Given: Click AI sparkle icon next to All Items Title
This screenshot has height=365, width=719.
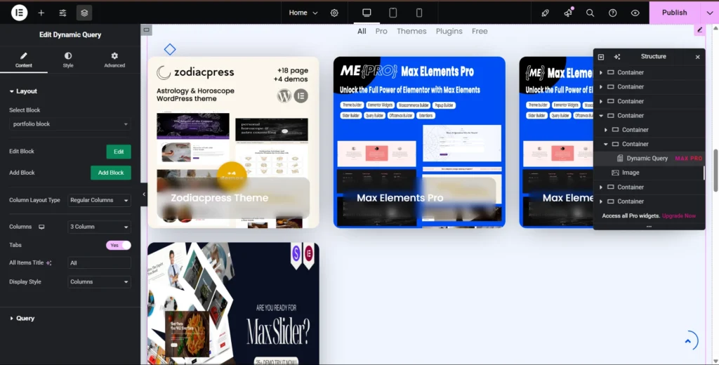Looking at the screenshot, I should [x=49, y=263].
